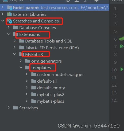The height and width of the screenshot is (131, 124).
Task: Collapse the Extensions folder chevron
Action: point(9,34)
